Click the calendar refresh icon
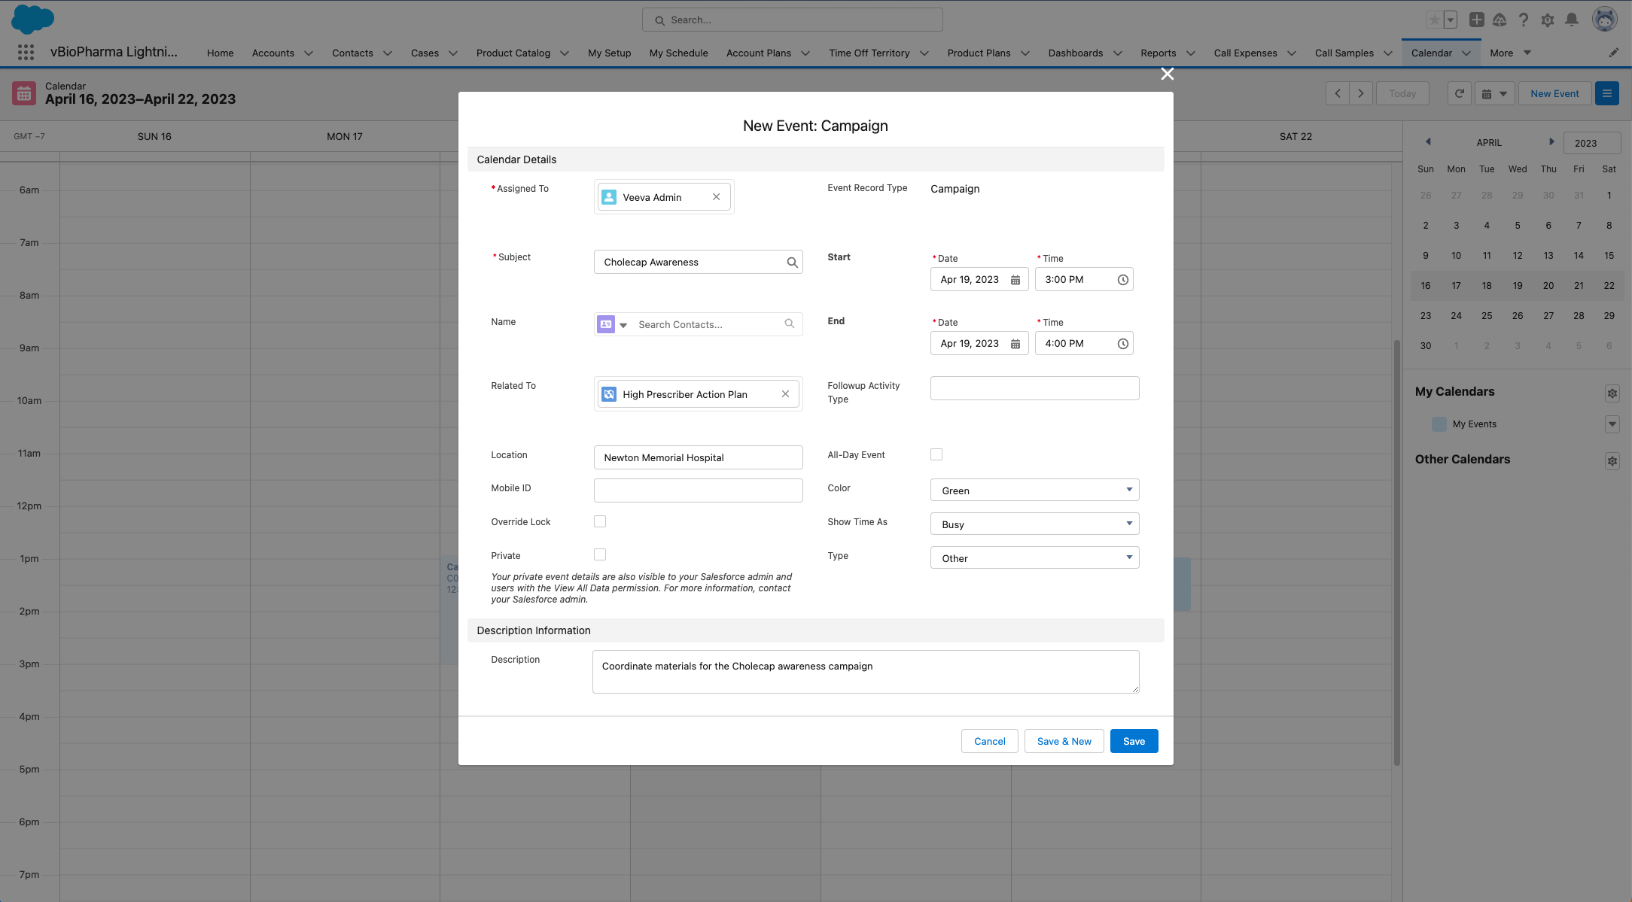Image resolution: width=1632 pixels, height=902 pixels. pos(1459,94)
